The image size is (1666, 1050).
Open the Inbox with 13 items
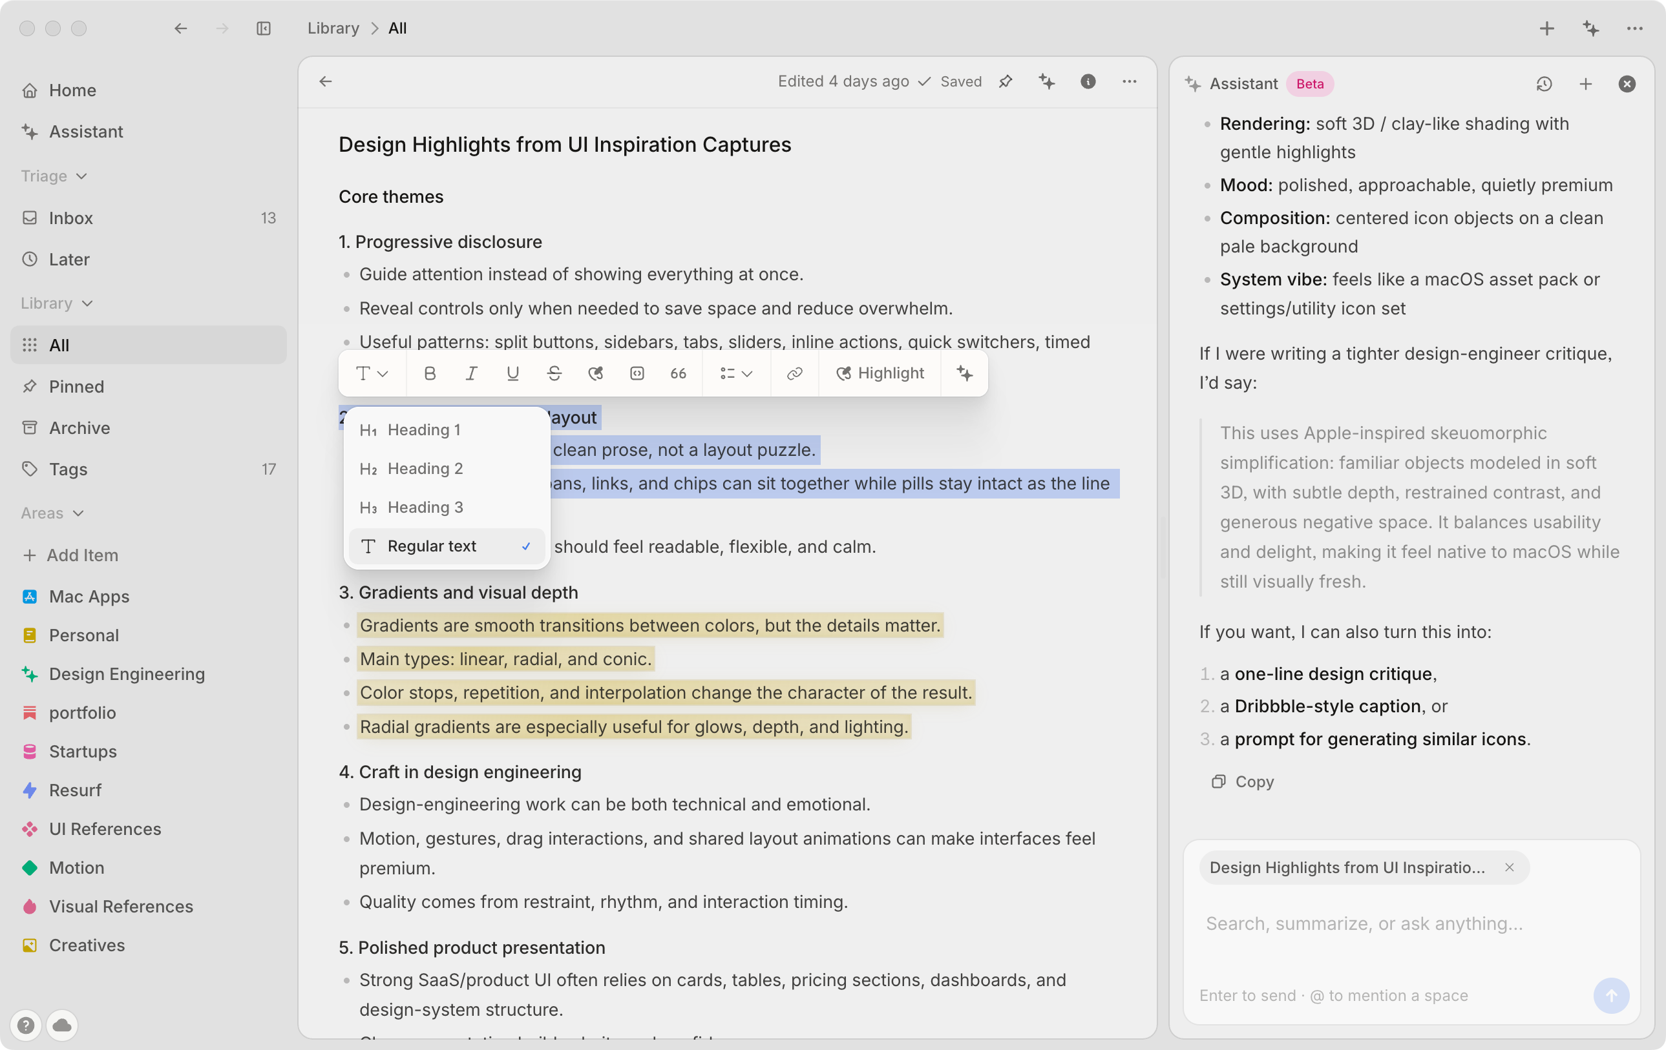(x=149, y=218)
